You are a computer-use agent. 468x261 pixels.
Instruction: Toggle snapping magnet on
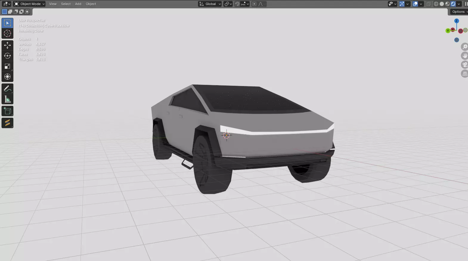pyautogui.click(x=237, y=4)
